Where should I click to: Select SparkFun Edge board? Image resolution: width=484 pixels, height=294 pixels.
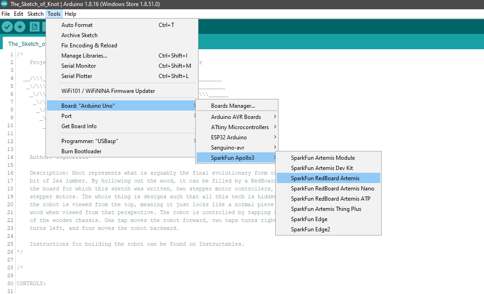click(328, 219)
